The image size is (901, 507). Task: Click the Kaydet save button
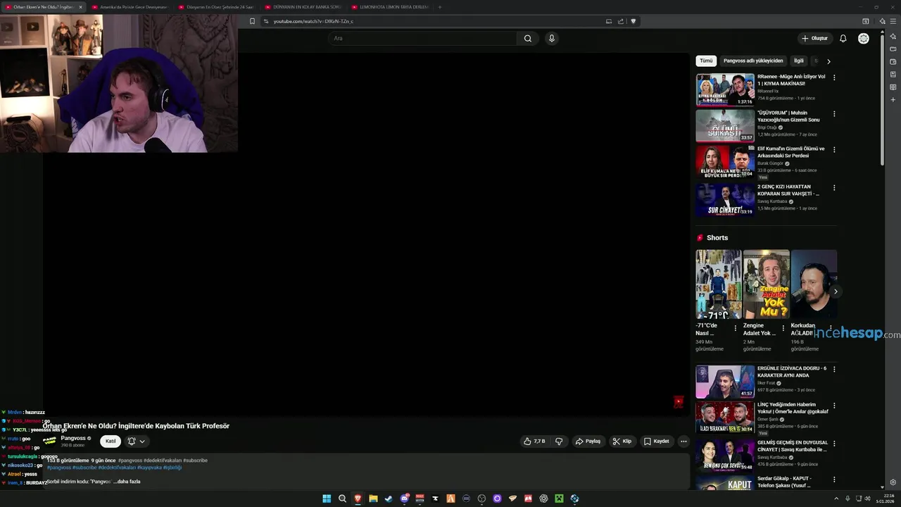coord(656,442)
